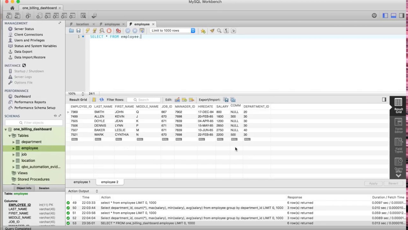This screenshot has height=230, width=408.
Task: Open the 'Limit to 1000 rows' dropdown
Action: [x=172, y=31]
